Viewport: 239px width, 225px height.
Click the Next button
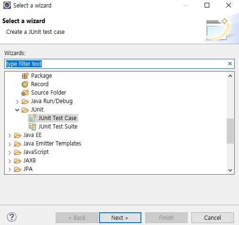coord(120,217)
